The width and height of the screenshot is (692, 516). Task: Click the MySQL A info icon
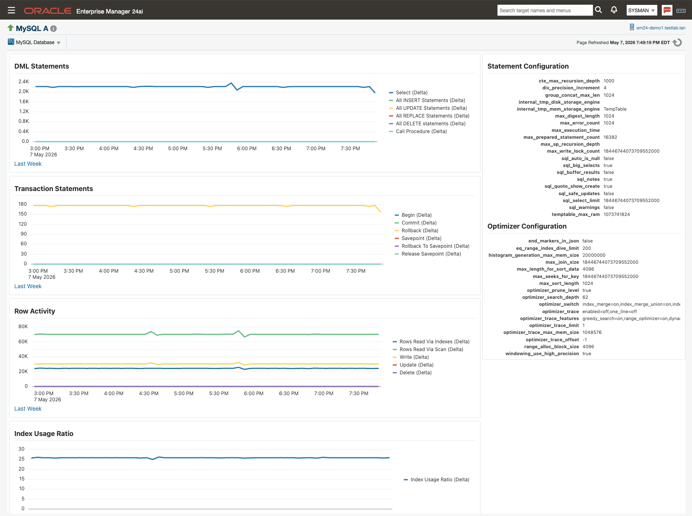(x=53, y=29)
